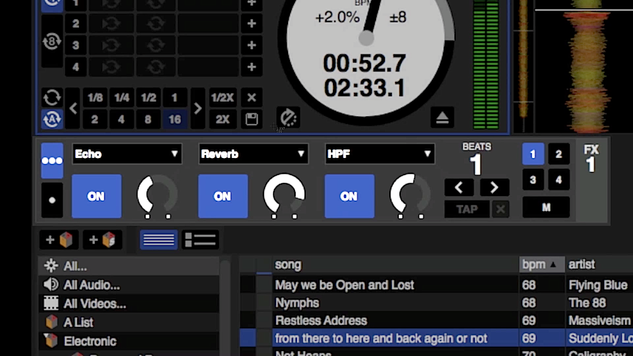
Task: Assign FX to deck 2
Action: [559, 154]
